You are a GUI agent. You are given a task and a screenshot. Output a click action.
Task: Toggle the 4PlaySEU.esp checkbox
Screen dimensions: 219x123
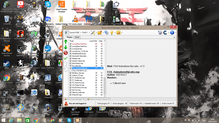point(70,95)
